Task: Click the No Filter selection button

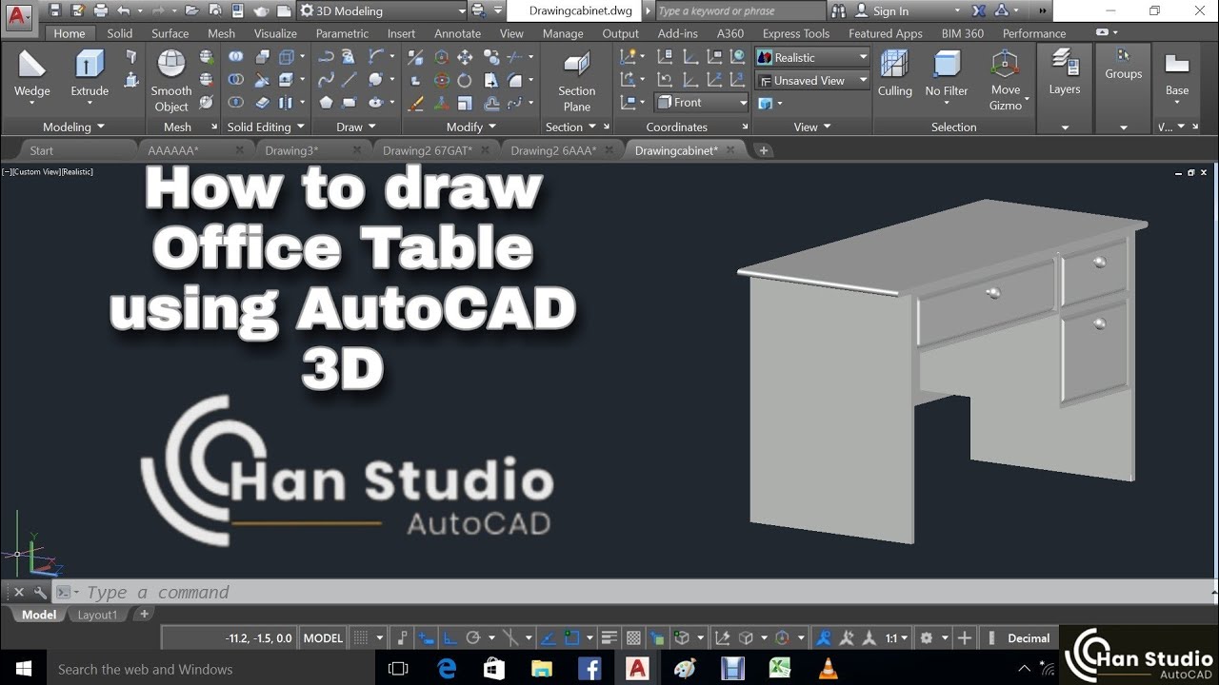Action: tap(947, 74)
